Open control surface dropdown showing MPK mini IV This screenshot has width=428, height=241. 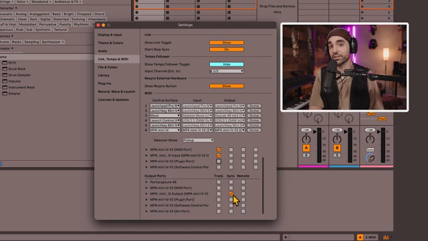[165, 131]
